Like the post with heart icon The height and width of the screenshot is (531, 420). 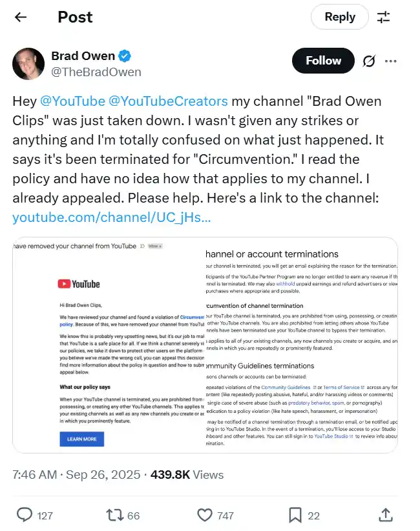[205, 514]
